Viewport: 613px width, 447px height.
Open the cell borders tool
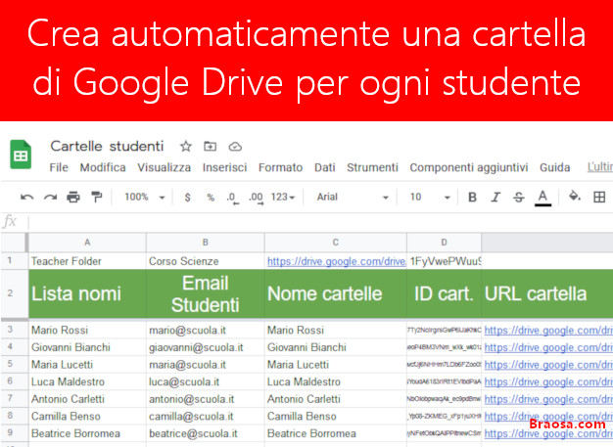(599, 198)
